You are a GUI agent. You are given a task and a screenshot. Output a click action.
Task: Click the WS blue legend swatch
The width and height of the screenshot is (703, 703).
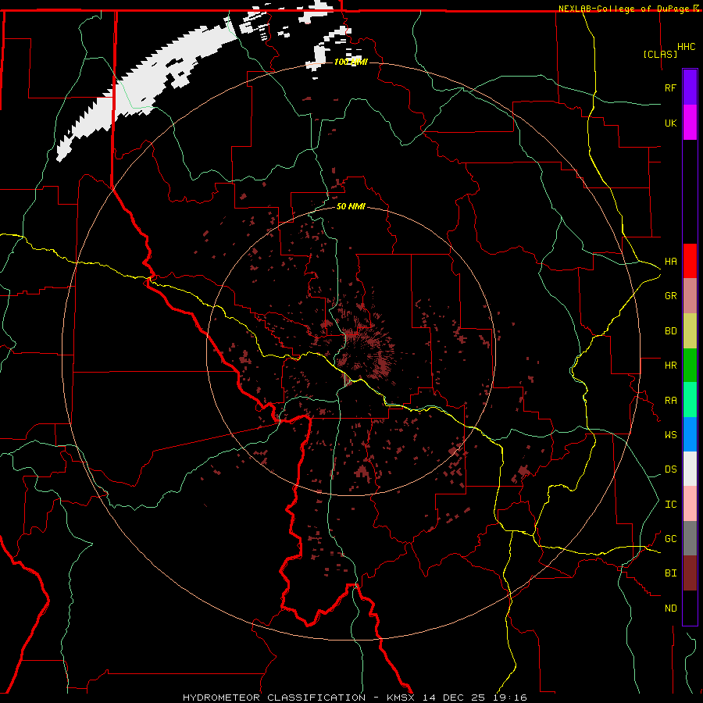(x=690, y=434)
